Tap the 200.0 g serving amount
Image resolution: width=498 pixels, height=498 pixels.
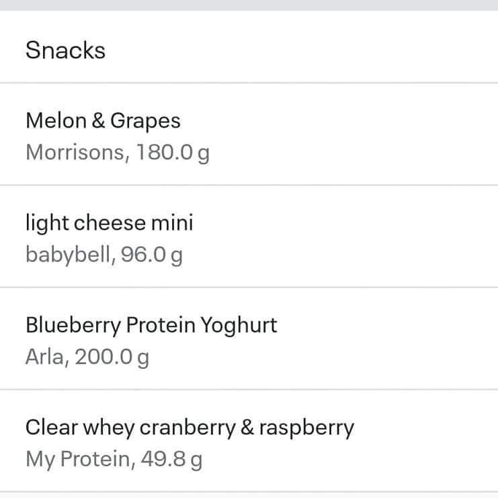pos(112,357)
